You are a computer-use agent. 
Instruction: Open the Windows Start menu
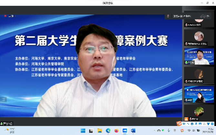point(83,130)
